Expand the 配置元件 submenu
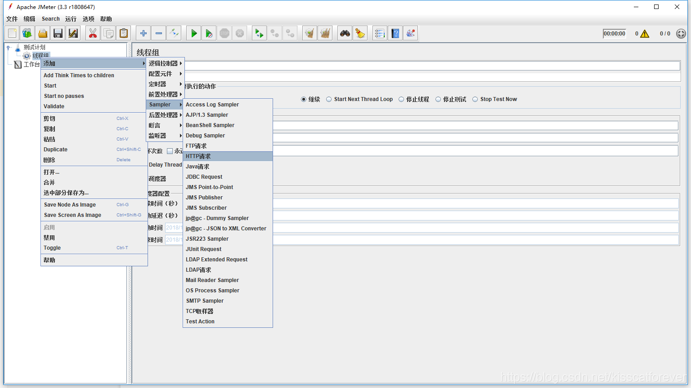 point(165,74)
